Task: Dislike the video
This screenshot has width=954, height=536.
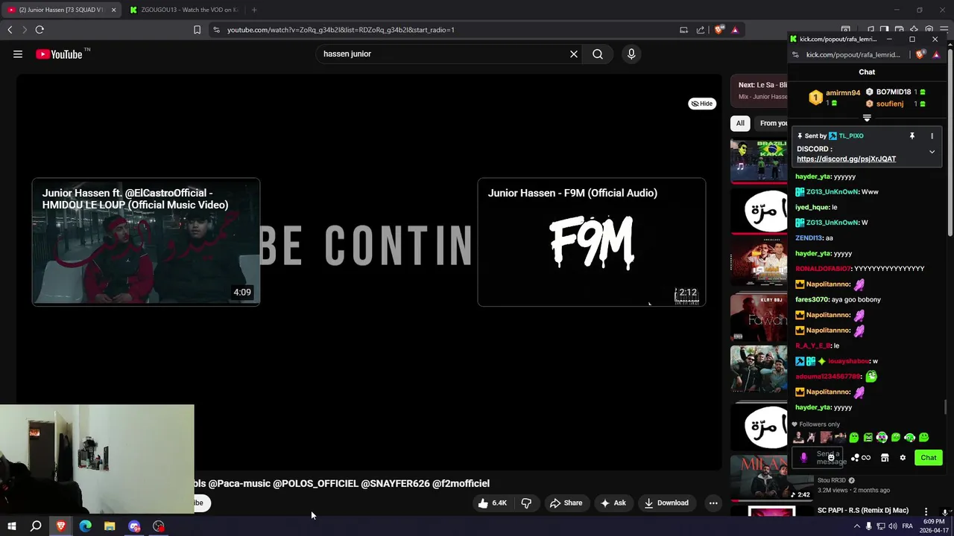Action: (526, 503)
